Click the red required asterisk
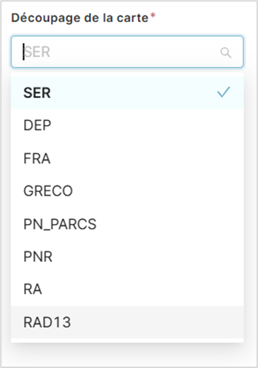 pyautogui.click(x=153, y=16)
